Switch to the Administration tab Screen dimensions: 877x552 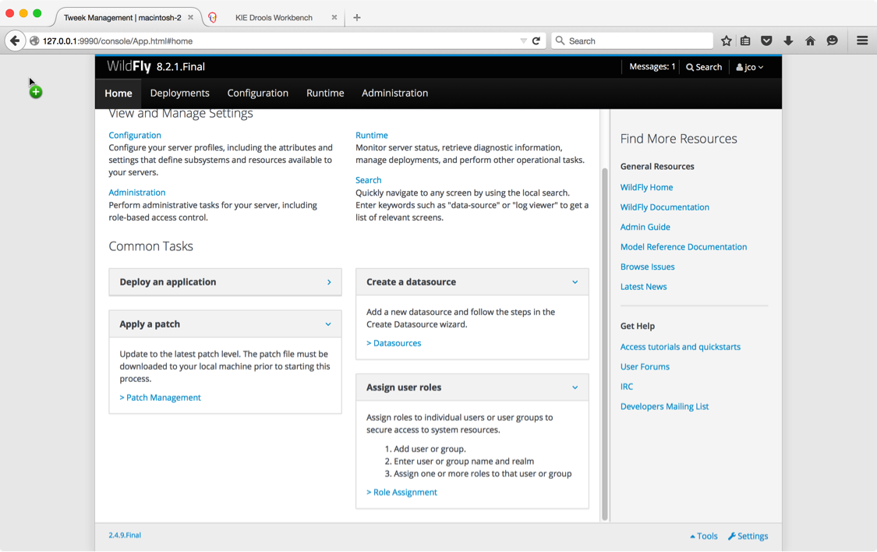(395, 94)
